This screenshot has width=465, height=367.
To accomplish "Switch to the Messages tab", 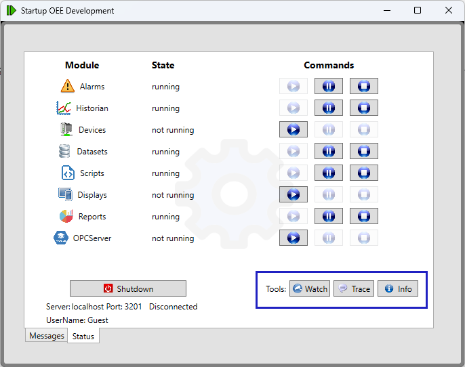I will pyautogui.click(x=46, y=336).
